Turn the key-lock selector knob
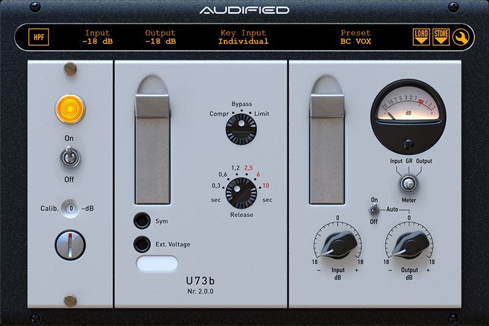This screenshot has width=489, height=326. pyautogui.click(x=70, y=245)
